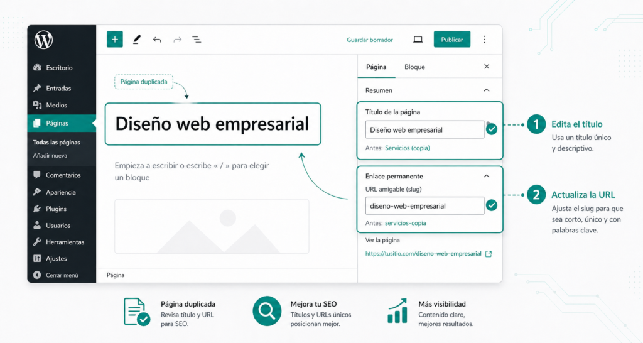Redo the change with the forward arrow
The height and width of the screenshot is (343, 643).
coord(177,40)
